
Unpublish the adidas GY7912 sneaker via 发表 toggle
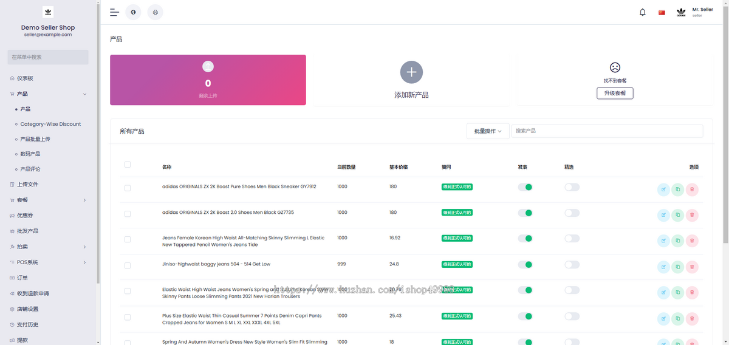point(525,187)
